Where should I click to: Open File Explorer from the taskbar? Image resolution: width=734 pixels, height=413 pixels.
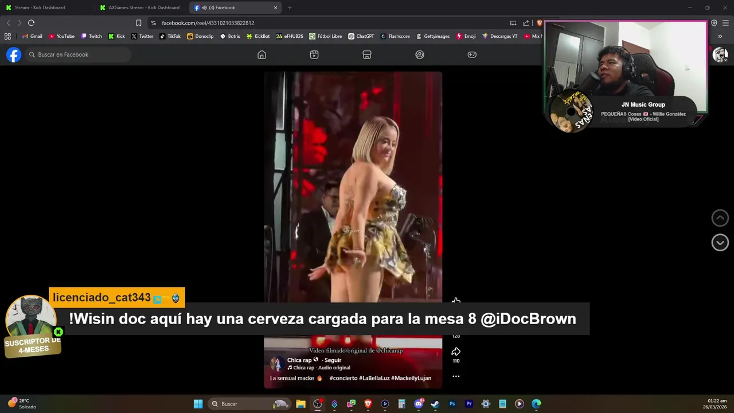tap(300, 404)
